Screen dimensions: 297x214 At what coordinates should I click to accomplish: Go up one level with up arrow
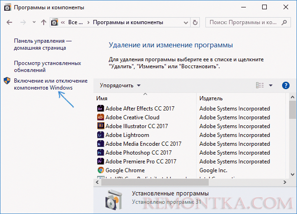pyautogui.click(x=44, y=22)
